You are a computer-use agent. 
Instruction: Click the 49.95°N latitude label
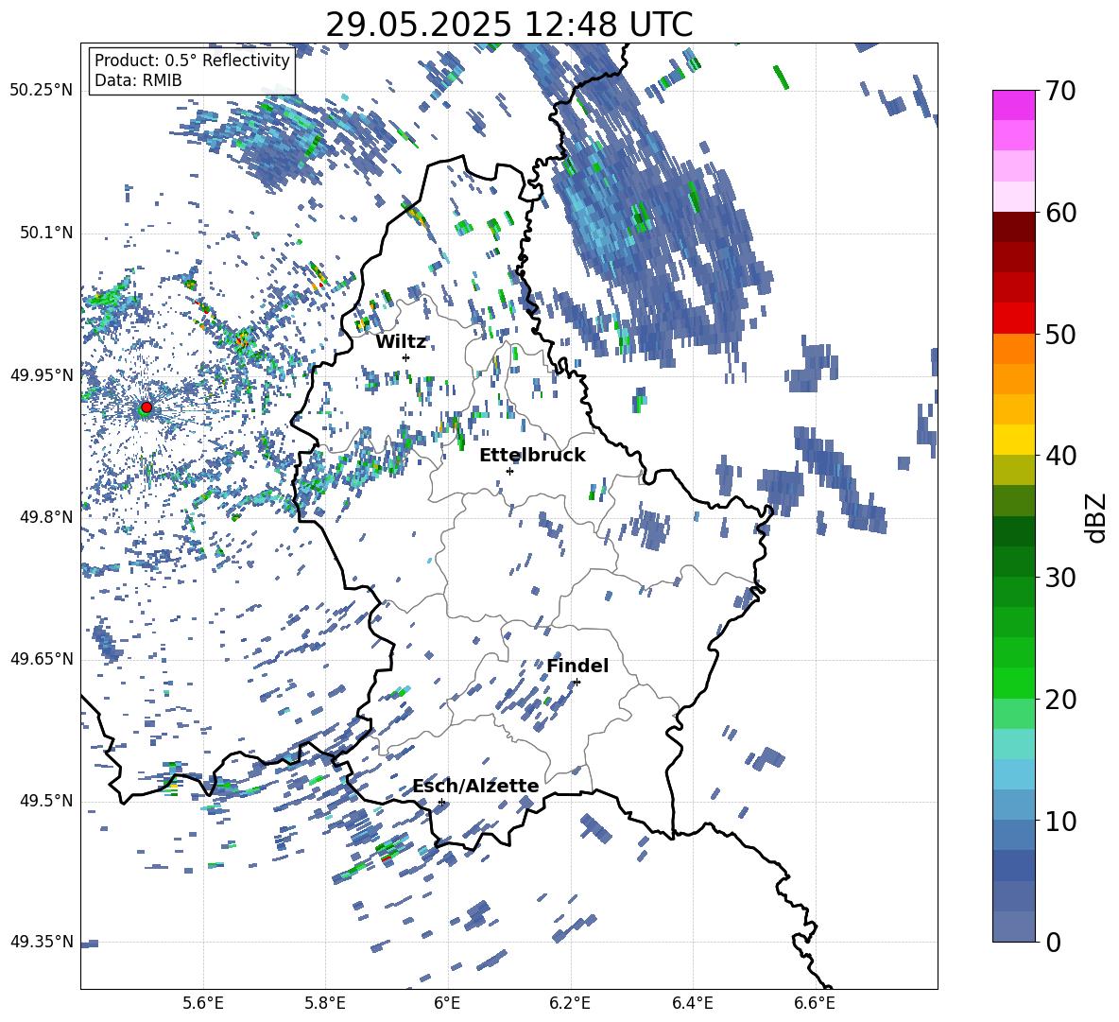[x=42, y=375]
